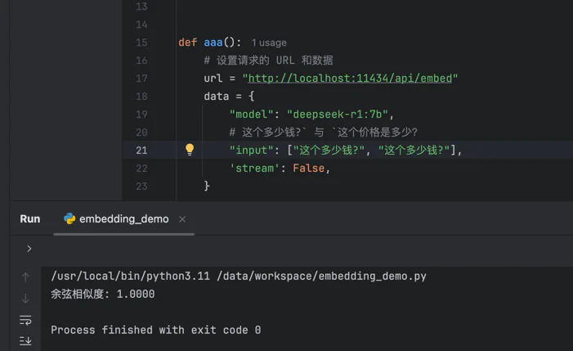Click the Run tool window title
Image resolution: width=573 pixels, height=351 pixels.
coord(30,219)
